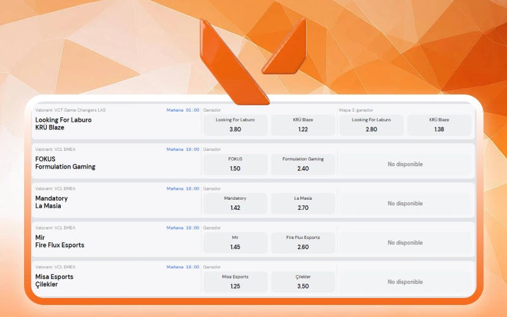
Task: Click Valorant: VCT Game Changers LAS label
Action: tap(70, 110)
